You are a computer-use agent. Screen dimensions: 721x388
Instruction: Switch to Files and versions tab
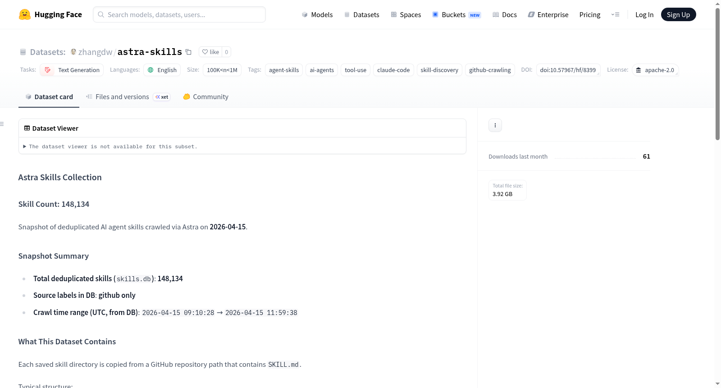[128, 97]
